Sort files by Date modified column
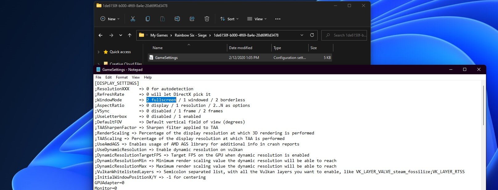 pos(241,48)
